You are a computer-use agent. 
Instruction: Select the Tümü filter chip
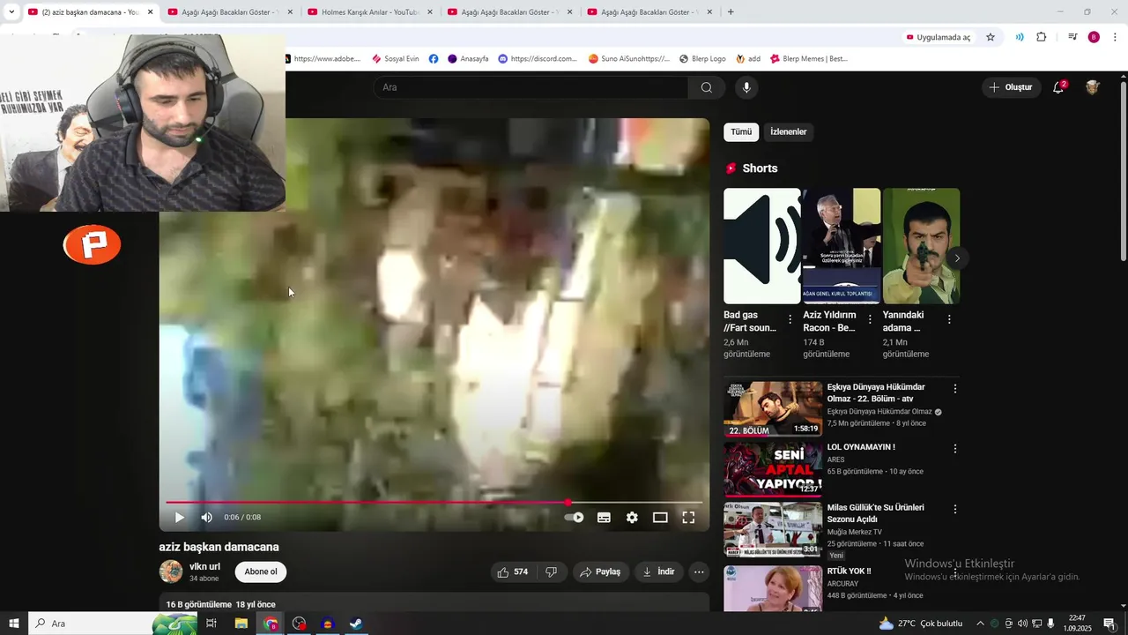741,132
